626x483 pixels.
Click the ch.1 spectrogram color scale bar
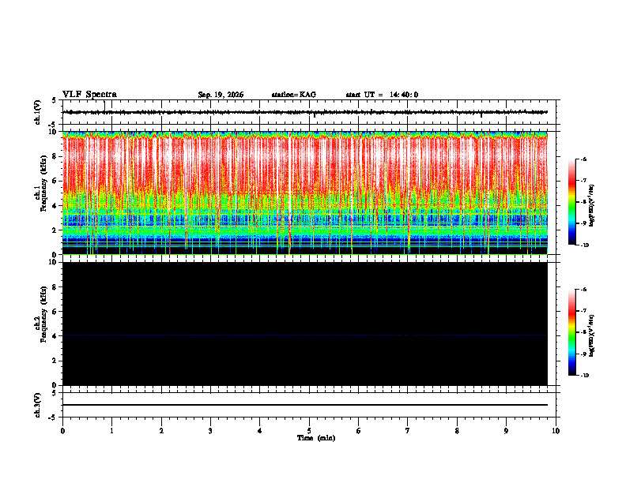coord(572,202)
